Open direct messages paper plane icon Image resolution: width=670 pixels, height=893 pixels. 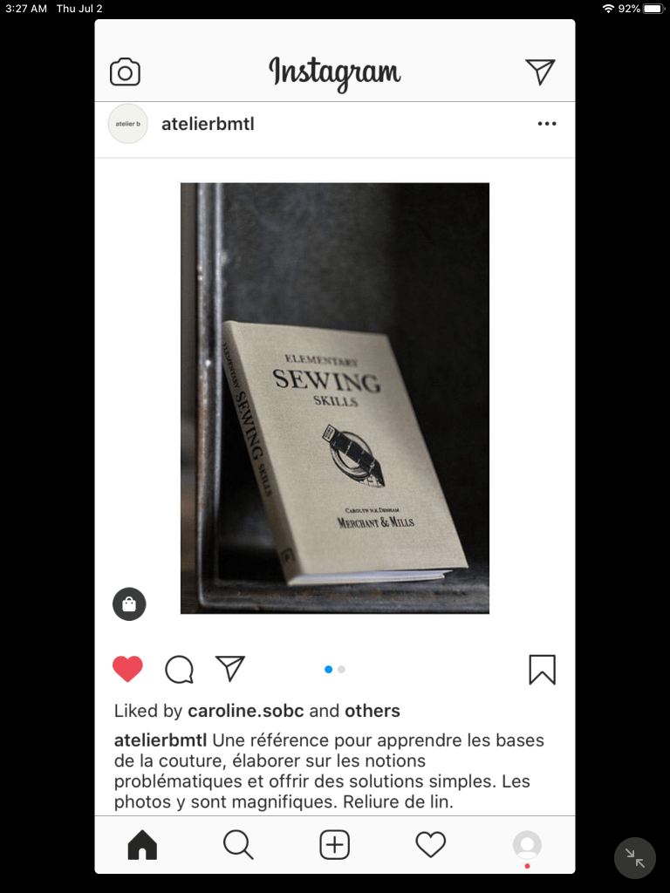point(540,72)
